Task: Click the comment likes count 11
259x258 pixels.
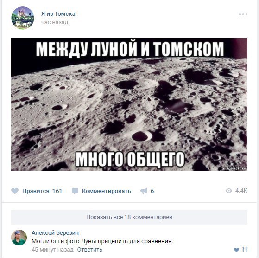Action: tap(244, 250)
